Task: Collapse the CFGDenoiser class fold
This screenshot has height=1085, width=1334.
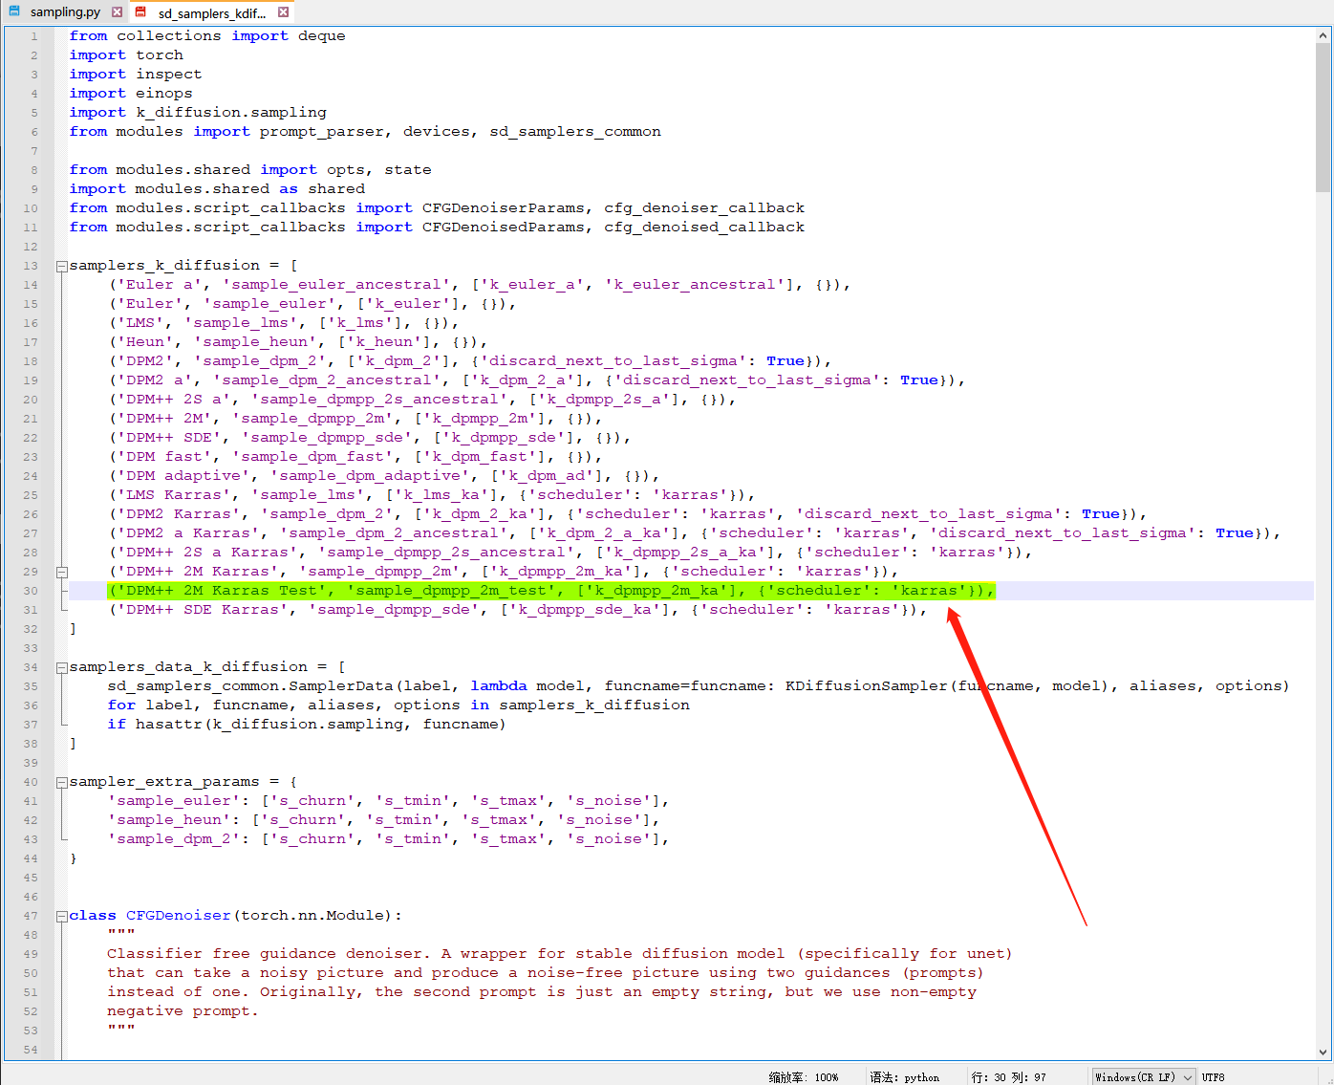Action: click(61, 916)
